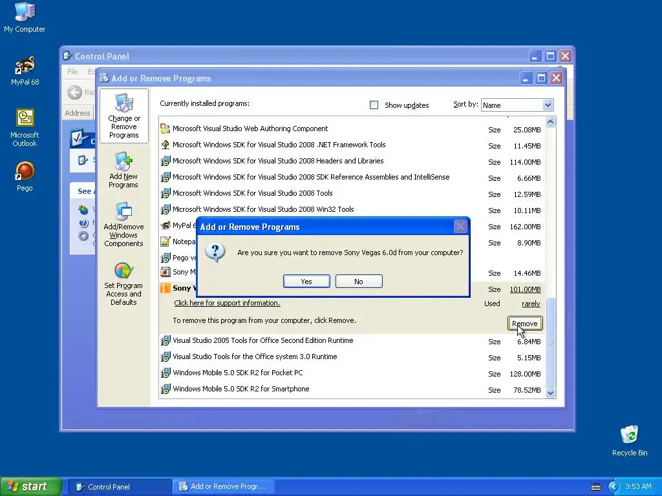Click the Pego entry icon in program list

tap(165, 257)
